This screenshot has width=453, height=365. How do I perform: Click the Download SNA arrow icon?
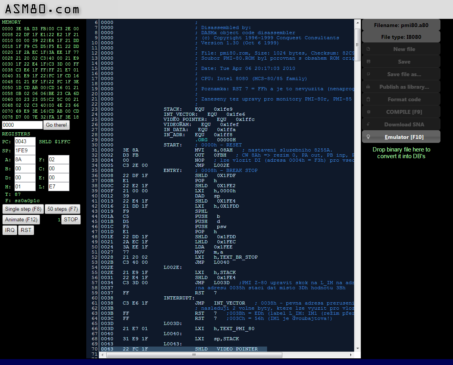[x=368, y=124]
